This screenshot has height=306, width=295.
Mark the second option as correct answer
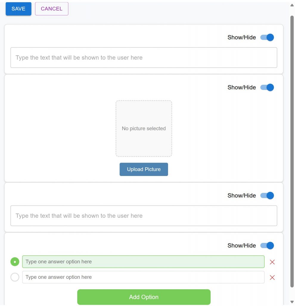coord(15,277)
